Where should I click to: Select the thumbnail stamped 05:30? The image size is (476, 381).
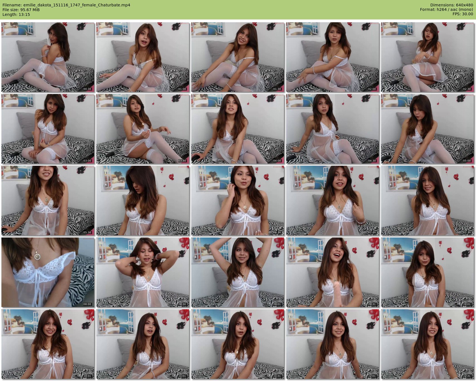coord(48,201)
